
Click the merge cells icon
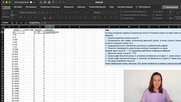coord(86,18)
